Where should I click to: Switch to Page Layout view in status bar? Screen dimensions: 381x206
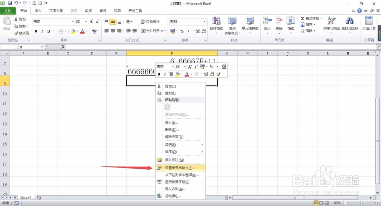321,203
